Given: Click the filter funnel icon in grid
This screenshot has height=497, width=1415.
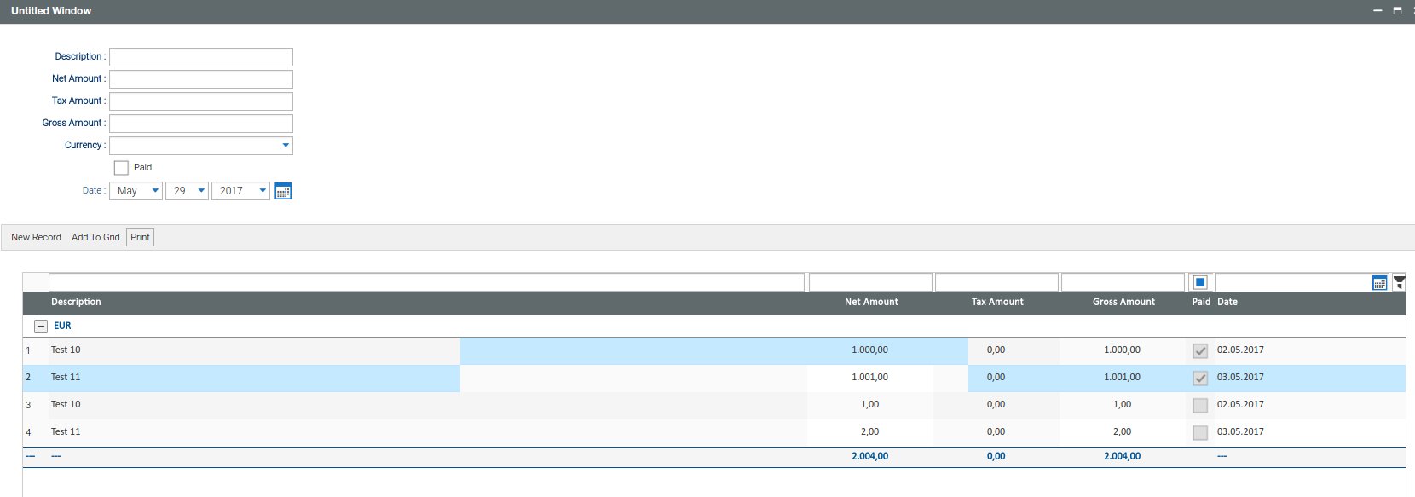Looking at the screenshot, I should [x=1399, y=283].
